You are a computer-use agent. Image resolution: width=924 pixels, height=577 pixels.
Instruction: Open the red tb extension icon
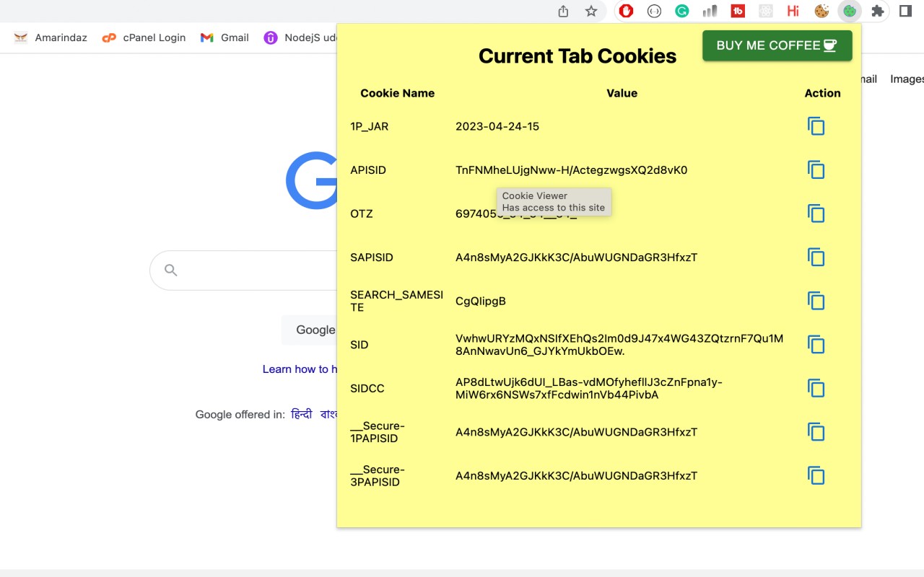point(738,11)
